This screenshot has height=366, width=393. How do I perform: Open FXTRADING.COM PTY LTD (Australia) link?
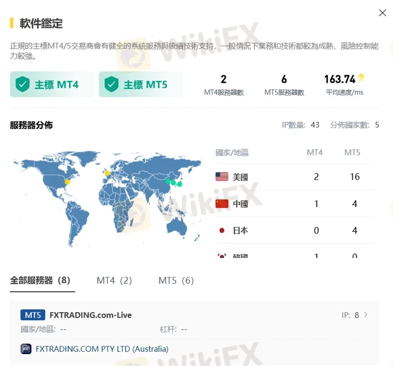pos(102,349)
